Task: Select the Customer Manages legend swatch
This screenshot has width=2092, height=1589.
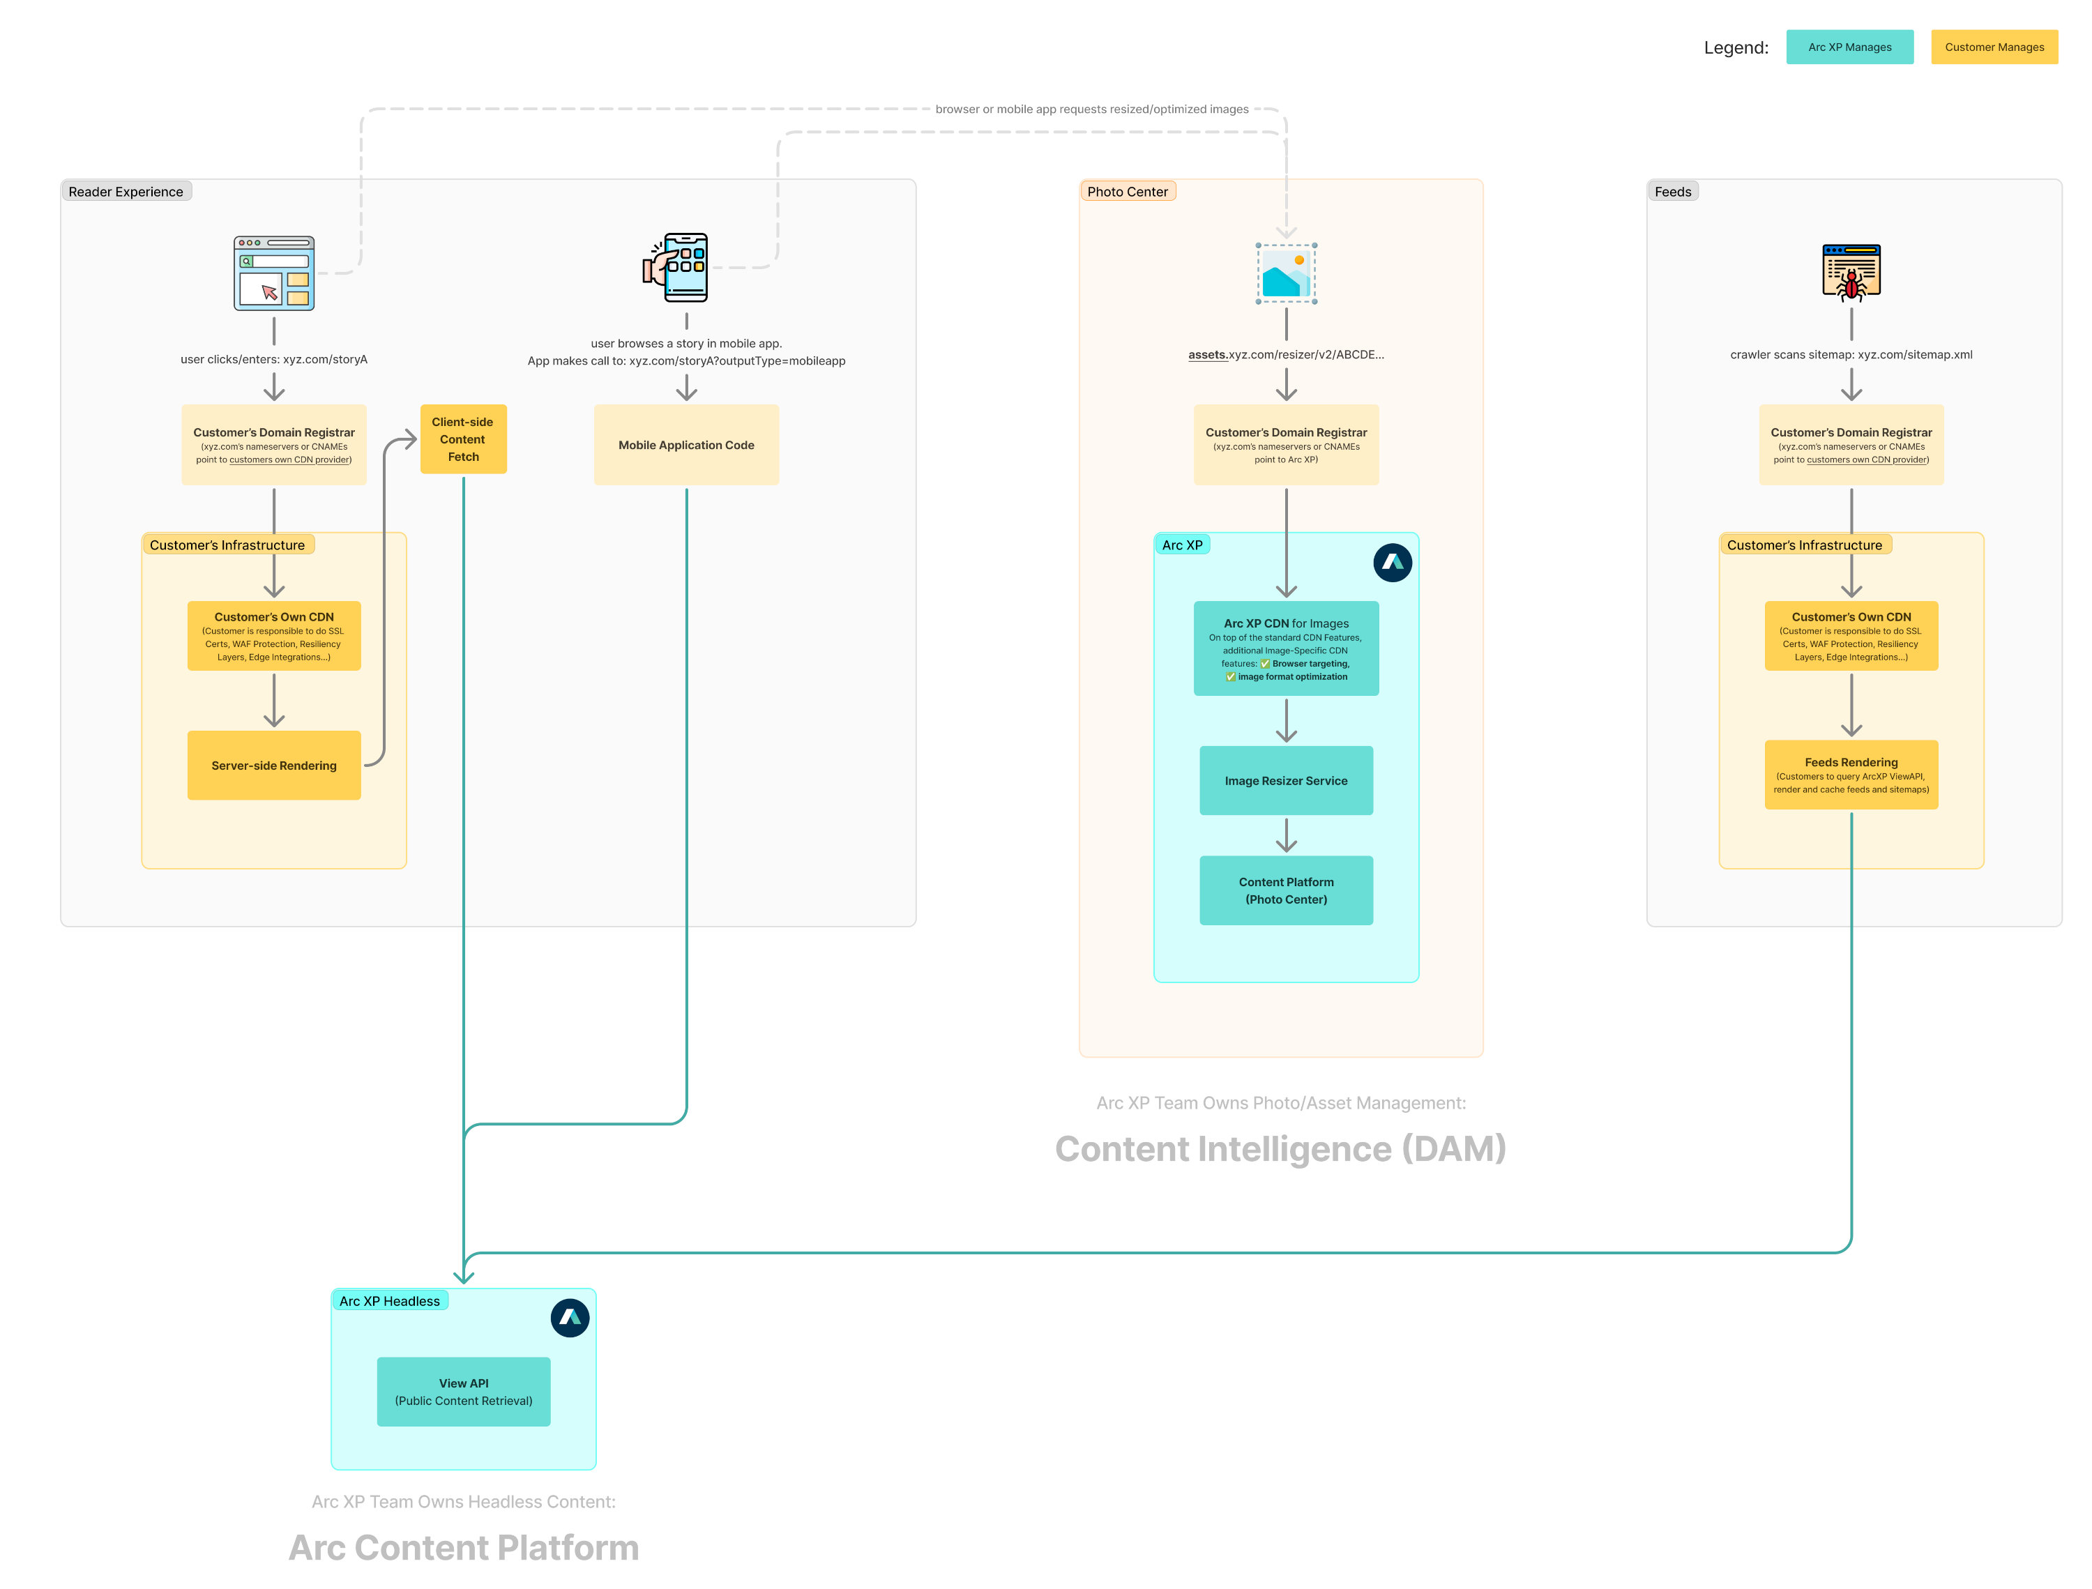Action: point(1994,47)
